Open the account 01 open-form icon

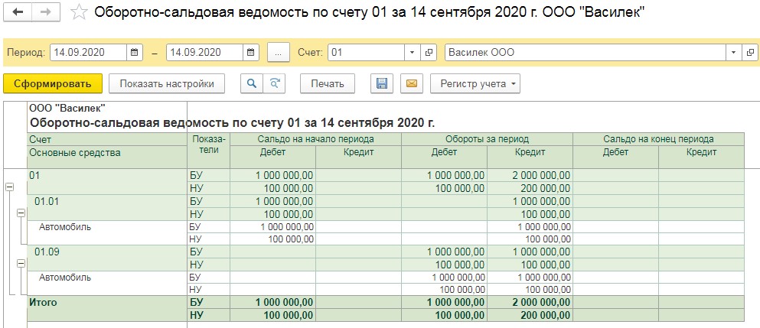tap(429, 52)
